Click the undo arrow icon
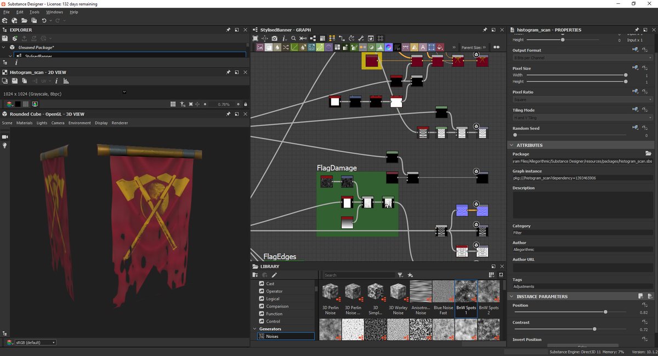658x356 pixels. pos(44,20)
